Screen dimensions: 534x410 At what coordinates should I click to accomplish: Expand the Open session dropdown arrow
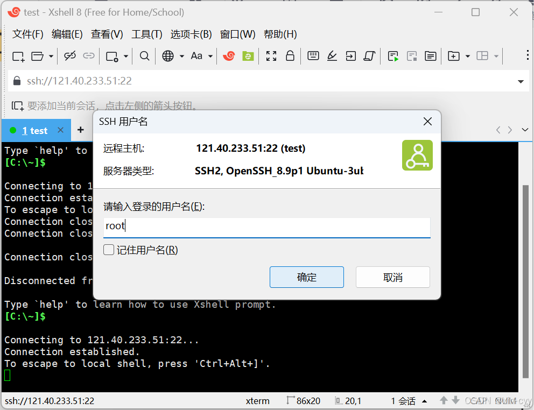tap(51, 56)
